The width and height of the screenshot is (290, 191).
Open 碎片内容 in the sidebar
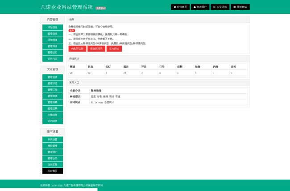coord(53,58)
